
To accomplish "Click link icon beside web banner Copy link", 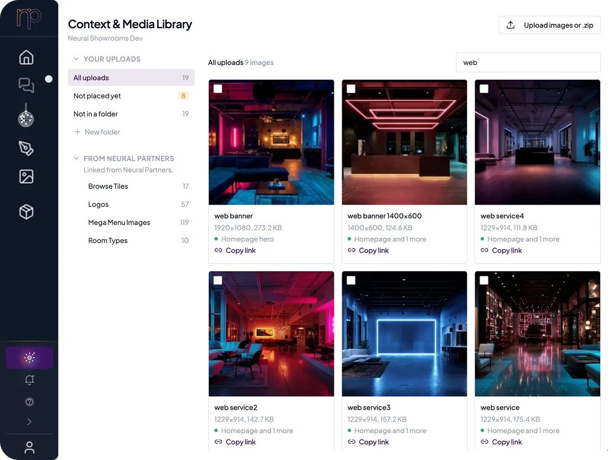I will [x=218, y=250].
